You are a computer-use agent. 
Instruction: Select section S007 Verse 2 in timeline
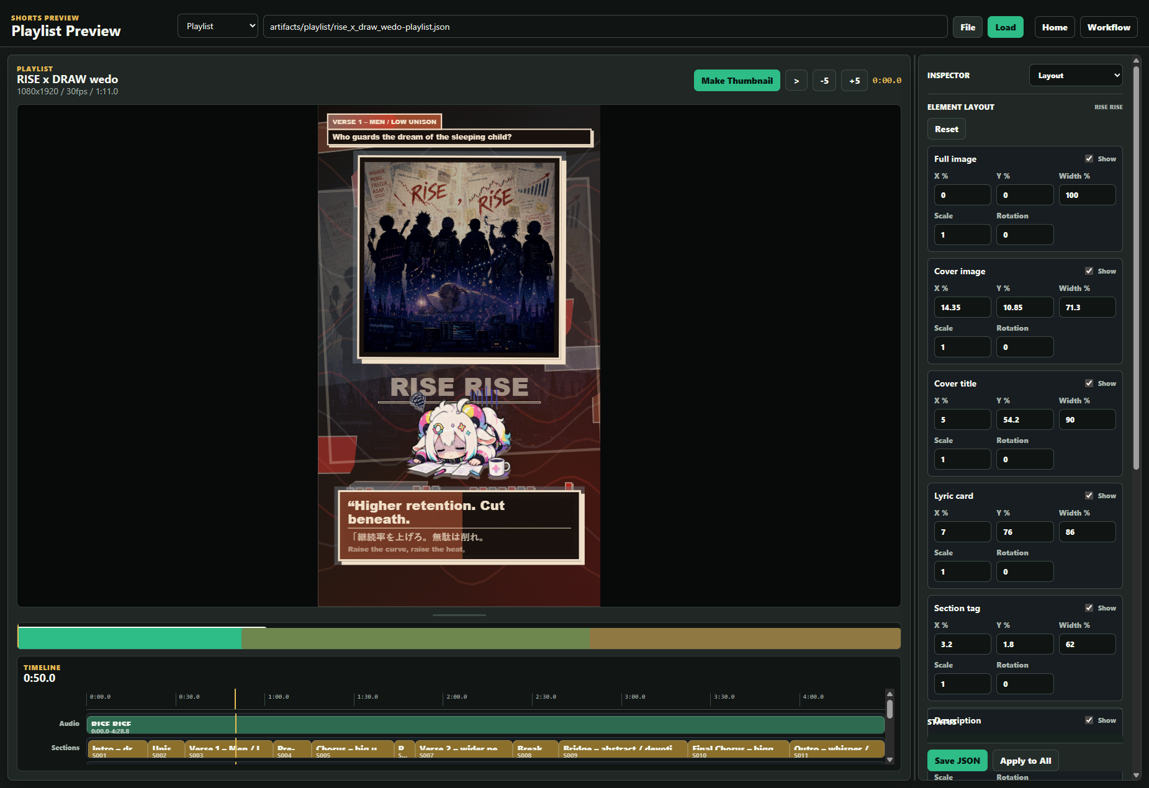click(x=464, y=749)
